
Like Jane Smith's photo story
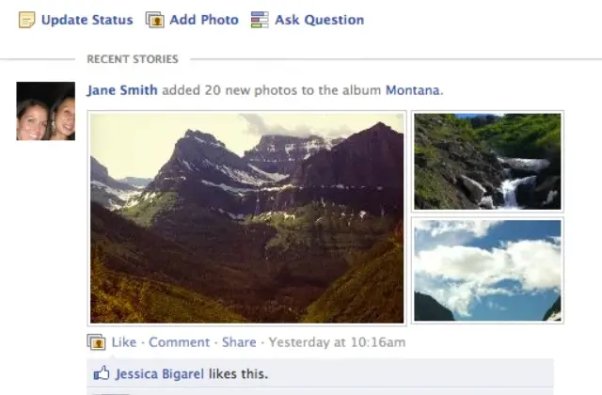tap(124, 342)
